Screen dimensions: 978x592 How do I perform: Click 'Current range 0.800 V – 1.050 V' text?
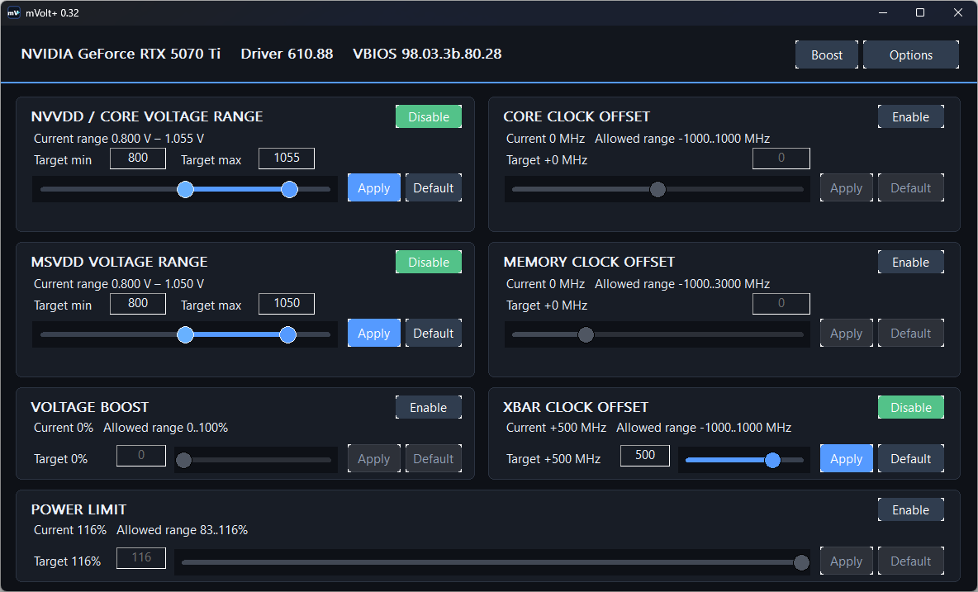coord(118,283)
